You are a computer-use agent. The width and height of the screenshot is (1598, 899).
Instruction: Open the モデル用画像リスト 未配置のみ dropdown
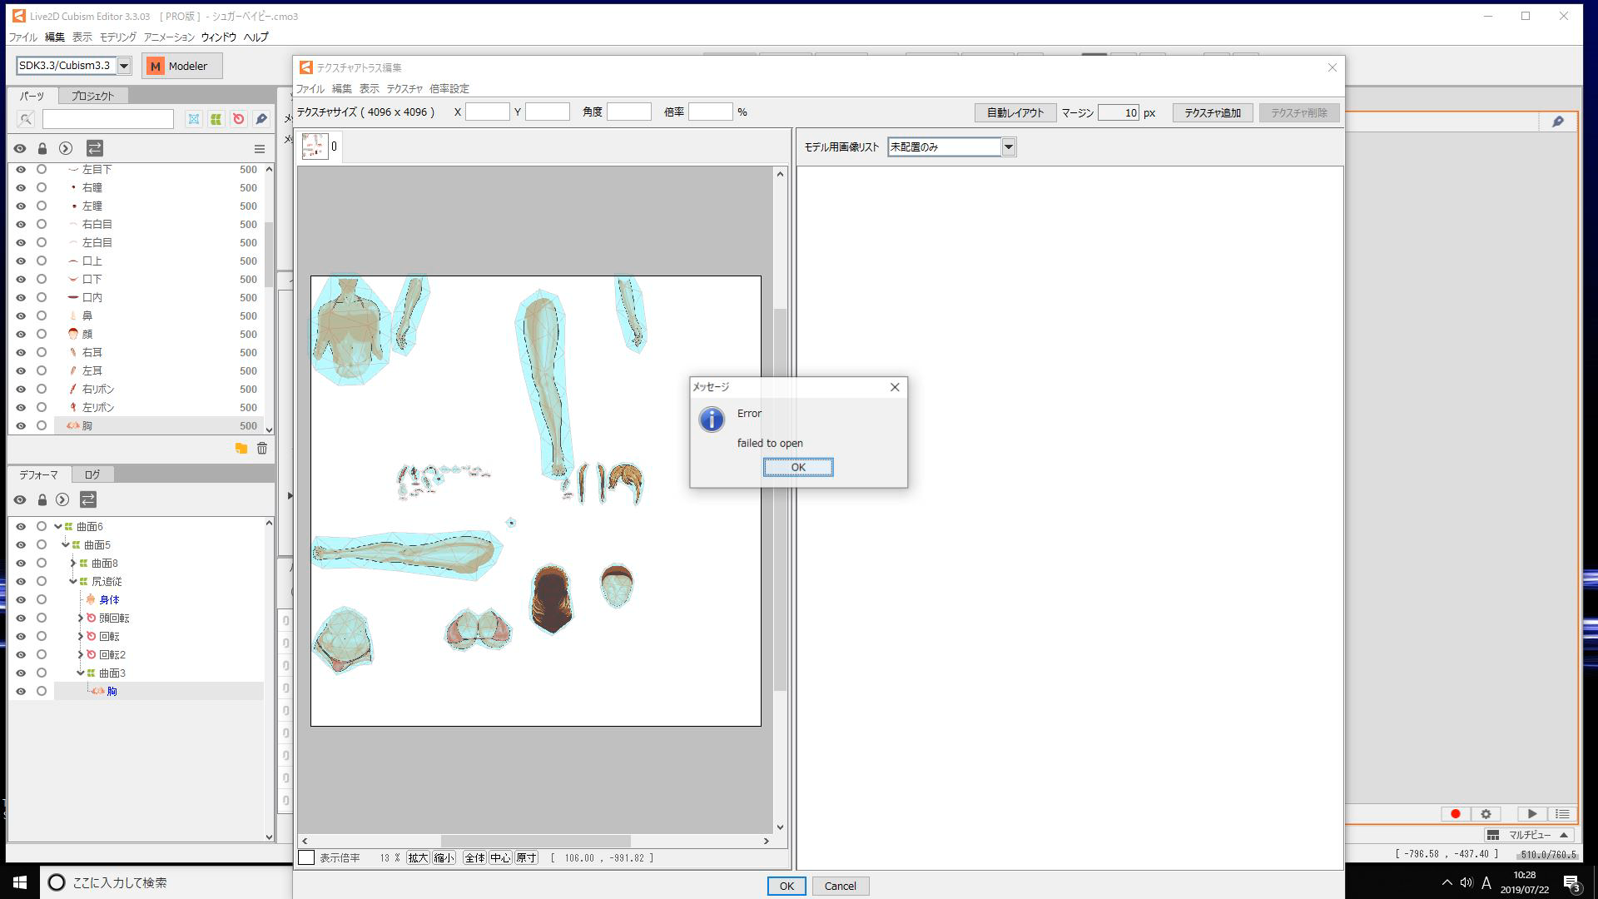1008,147
